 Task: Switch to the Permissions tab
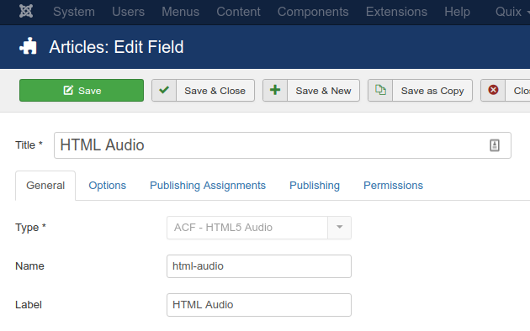tap(393, 186)
